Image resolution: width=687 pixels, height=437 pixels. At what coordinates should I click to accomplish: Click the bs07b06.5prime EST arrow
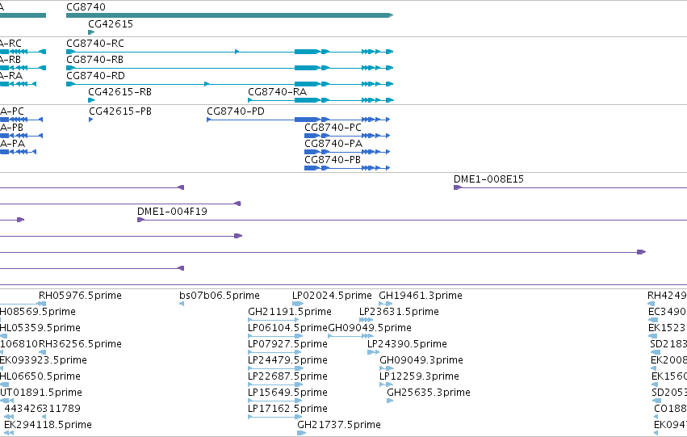point(182,304)
